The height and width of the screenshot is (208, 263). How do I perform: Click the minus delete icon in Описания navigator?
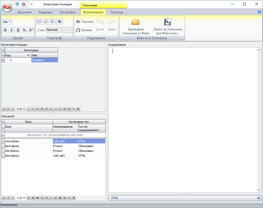[47, 198]
